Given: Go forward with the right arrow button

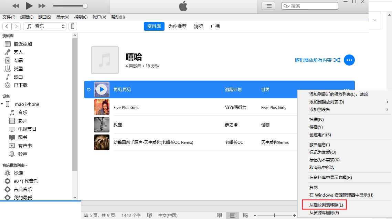Looking at the screenshot, I should coord(16,26).
